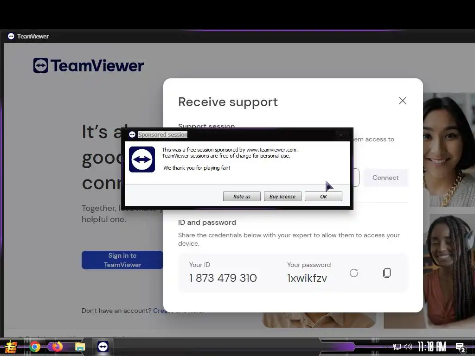Click the 11:10 AM taskbar clock
This screenshot has width=475, height=356.
432,347
